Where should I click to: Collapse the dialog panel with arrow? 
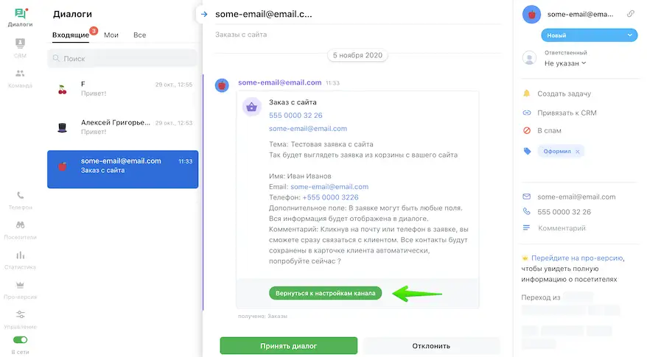point(204,13)
